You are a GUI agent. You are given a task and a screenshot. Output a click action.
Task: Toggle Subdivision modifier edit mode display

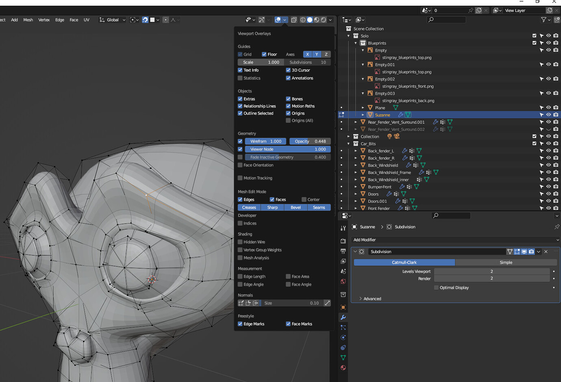517,252
